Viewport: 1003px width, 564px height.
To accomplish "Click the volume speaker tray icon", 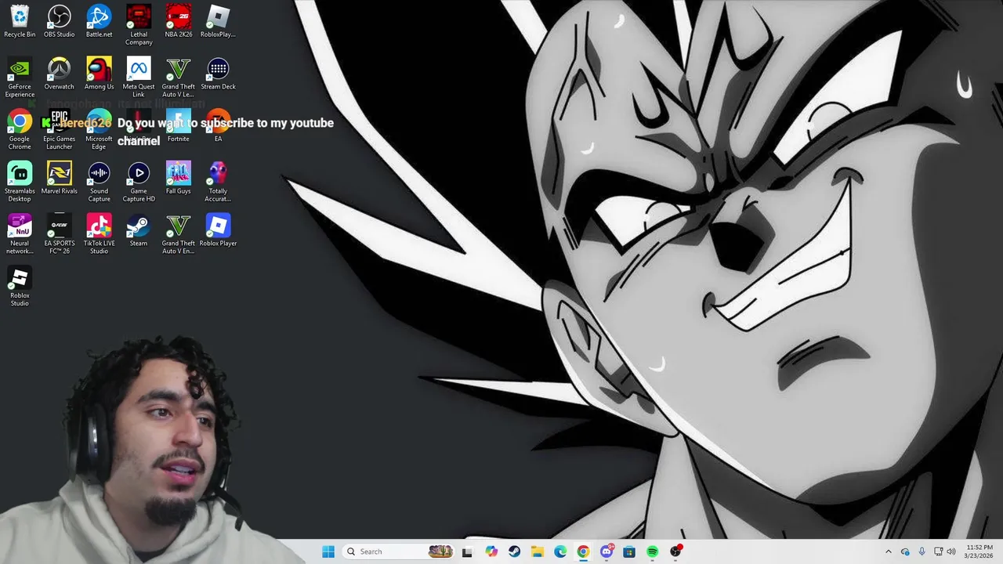I will 951,551.
